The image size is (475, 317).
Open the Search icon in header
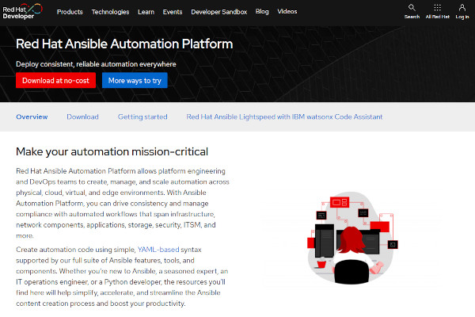pos(412,11)
